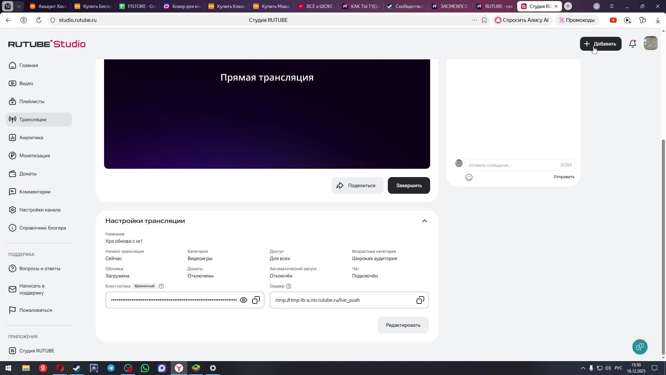This screenshot has width=666, height=375.
Task: Click the РУС language indicator
Action: click(x=618, y=368)
